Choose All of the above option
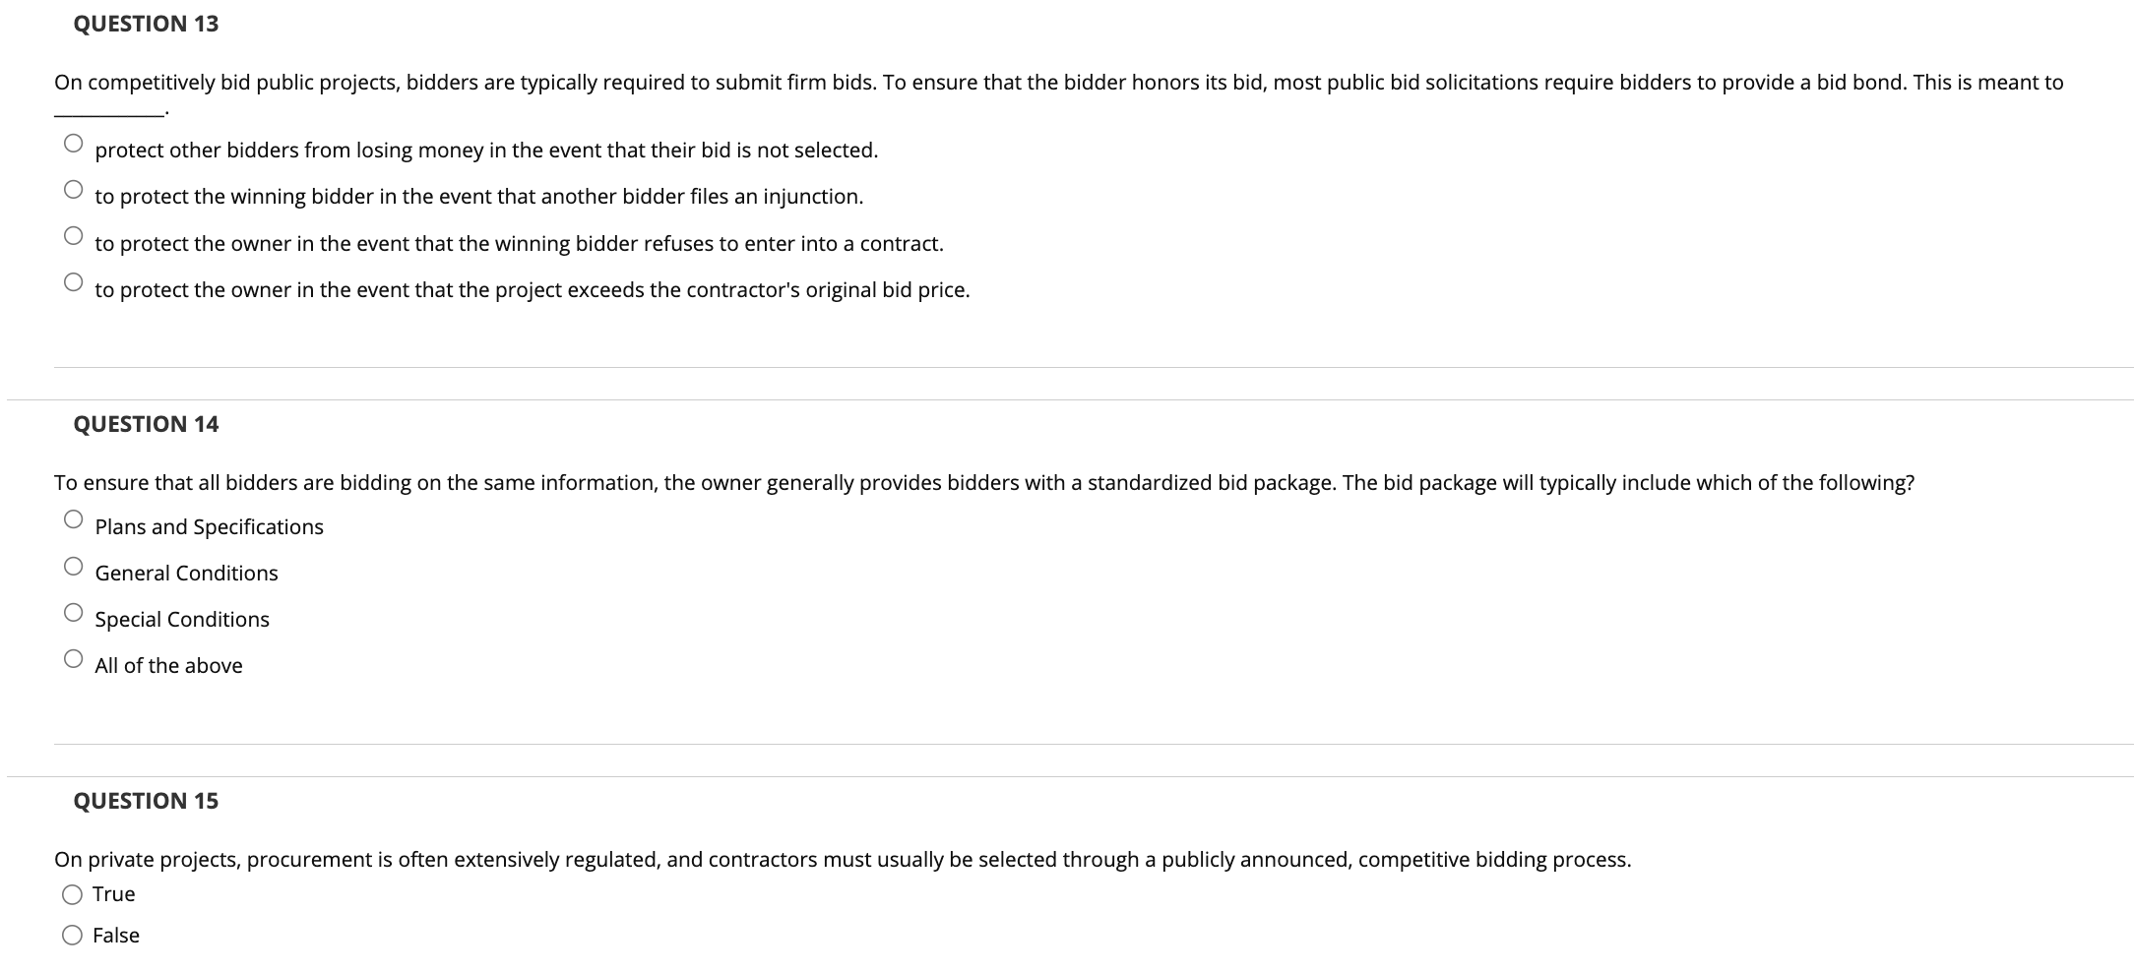Viewport: 2134px width, 972px height. click(73, 658)
